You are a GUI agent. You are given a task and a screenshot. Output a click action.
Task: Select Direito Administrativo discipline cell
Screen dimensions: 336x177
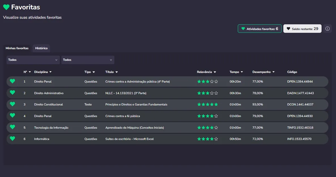(x=49, y=93)
